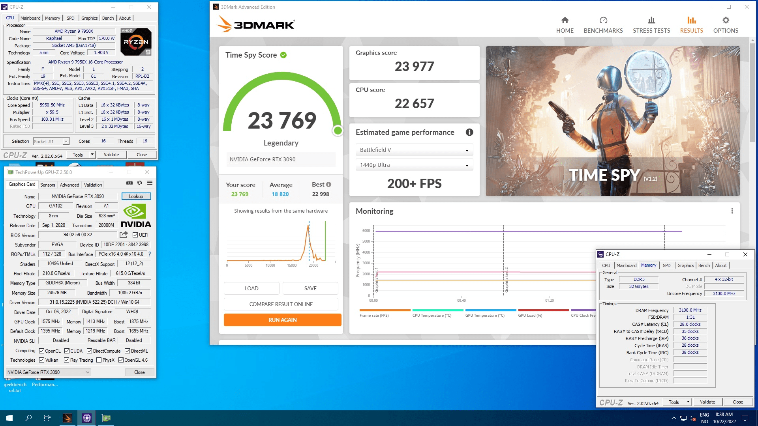Open the Options gear icon
Viewport: 758px width, 426px height.
(726, 20)
